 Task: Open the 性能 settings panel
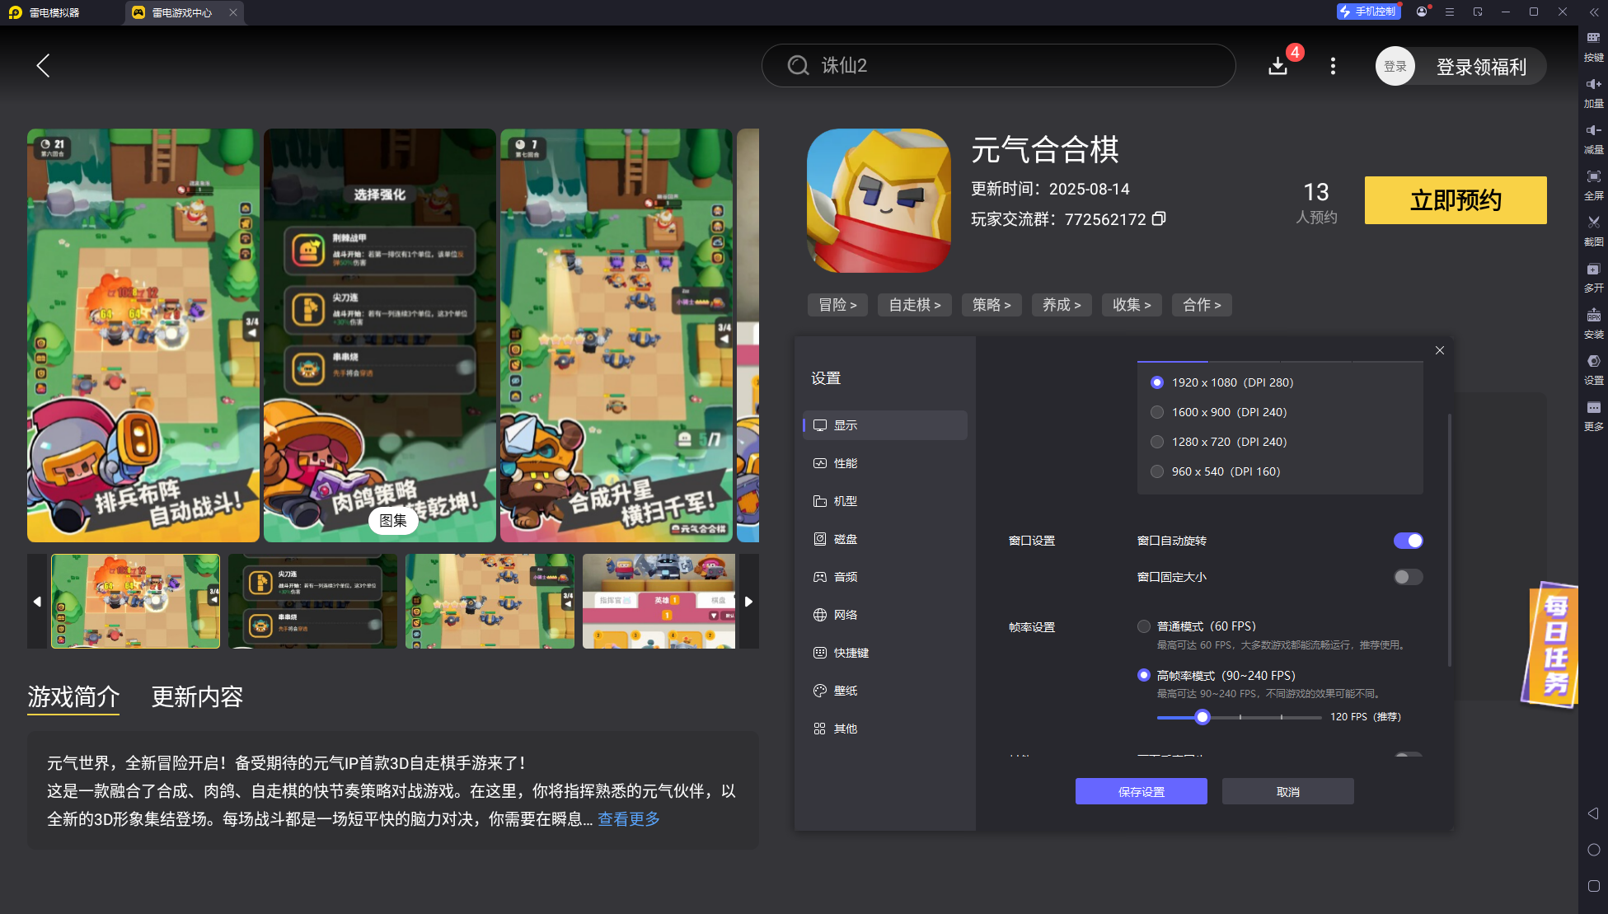pos(845,463)
